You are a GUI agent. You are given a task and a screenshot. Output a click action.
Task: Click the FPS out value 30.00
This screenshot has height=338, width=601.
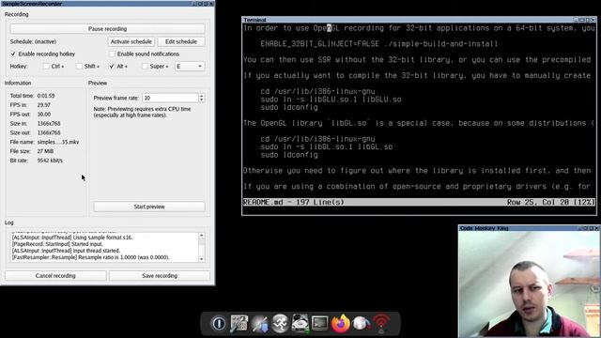click(44, 115)
